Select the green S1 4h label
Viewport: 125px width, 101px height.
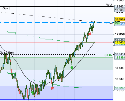pos(108,55)
